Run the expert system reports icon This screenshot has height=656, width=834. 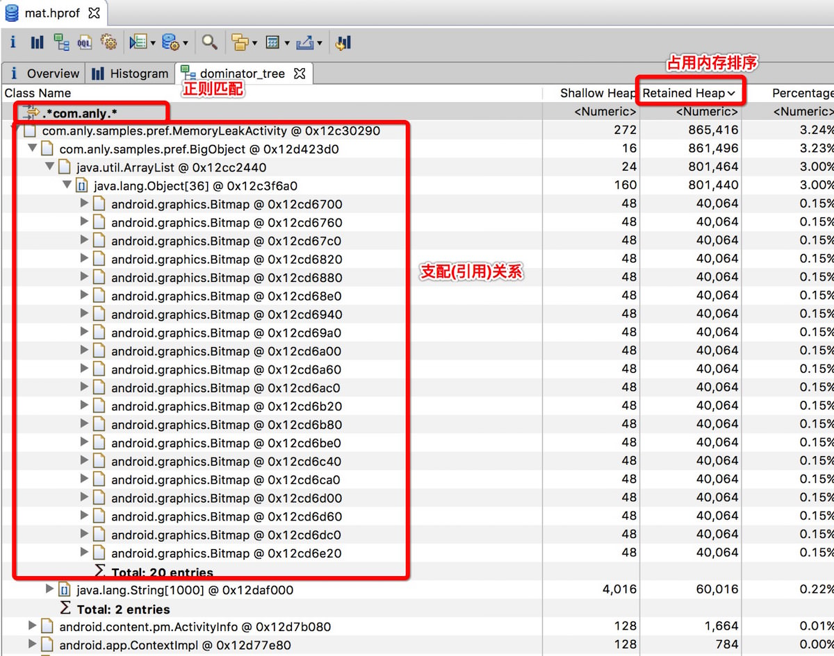point(138,42)
